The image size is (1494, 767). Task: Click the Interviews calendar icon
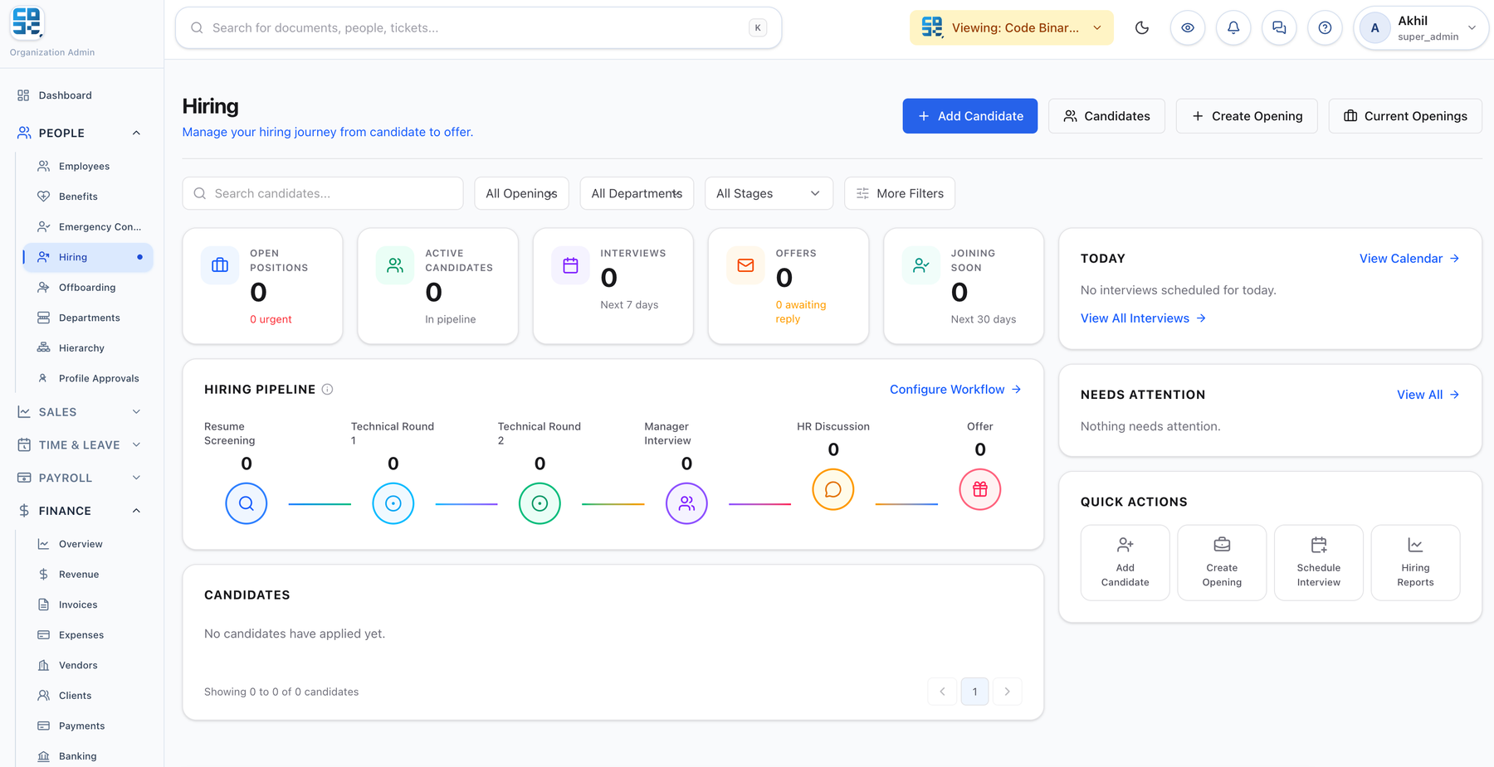click(x=570, y=265)
